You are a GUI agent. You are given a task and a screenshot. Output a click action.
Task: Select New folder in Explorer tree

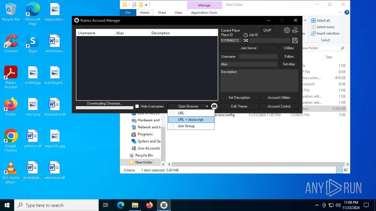144,162
